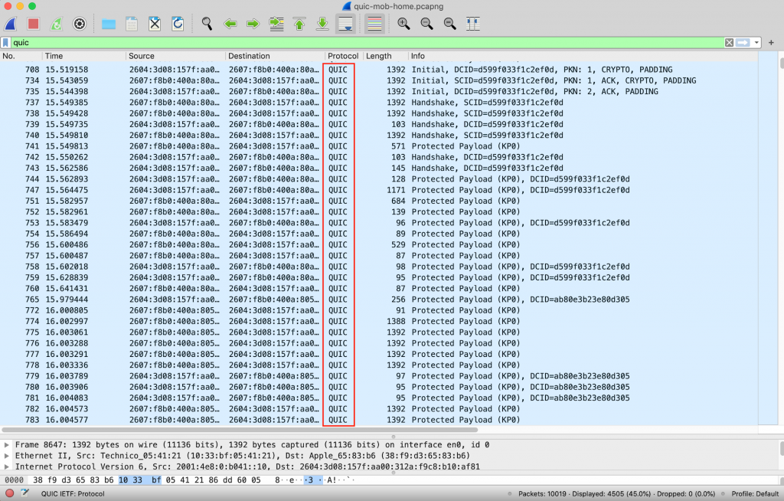The image size is (784, 501).
Task: Zoom in on packet list text
Action: [x=403, y=24]
